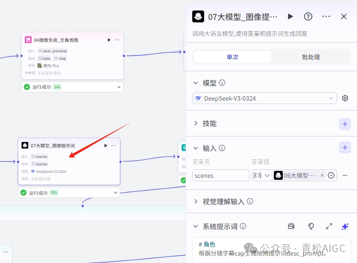
Task: Click the large model icon in panel header
Action: click(x=198, y=16)
